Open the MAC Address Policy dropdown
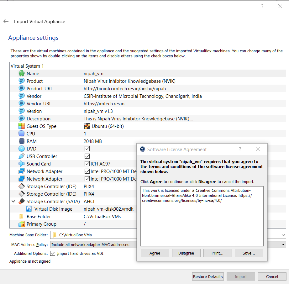289x284 pixels. (283, 245)
